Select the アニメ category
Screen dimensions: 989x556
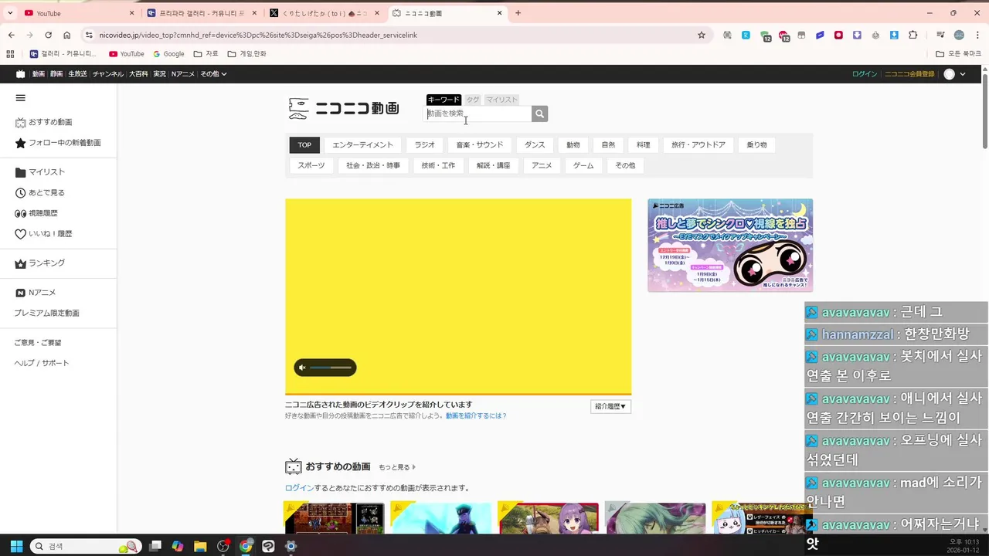point(542,165)
